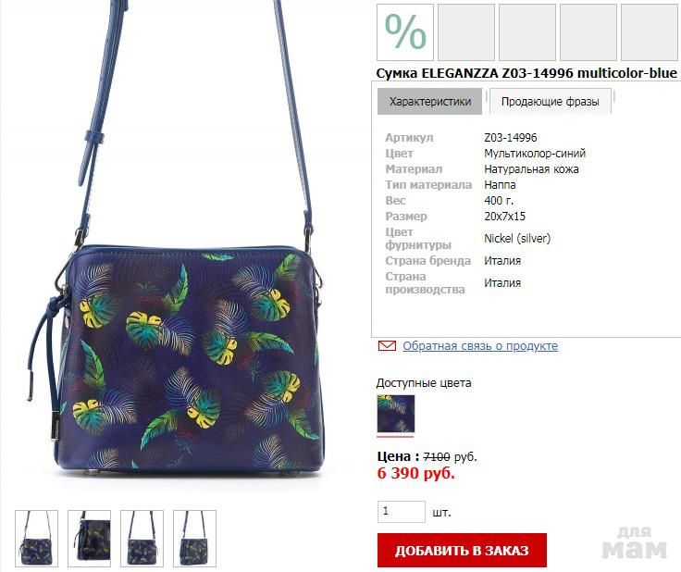Screen dimensions: 681x572
Task: Click the percent discount badge icon
Action: tap(404, 32)
